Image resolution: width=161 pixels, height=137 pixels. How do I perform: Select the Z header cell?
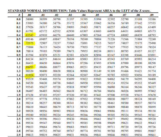(x=20, y=15)
